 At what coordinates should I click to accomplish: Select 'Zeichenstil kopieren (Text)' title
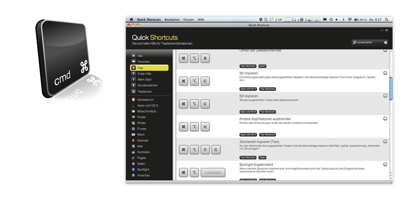click(x=259, y=142)
